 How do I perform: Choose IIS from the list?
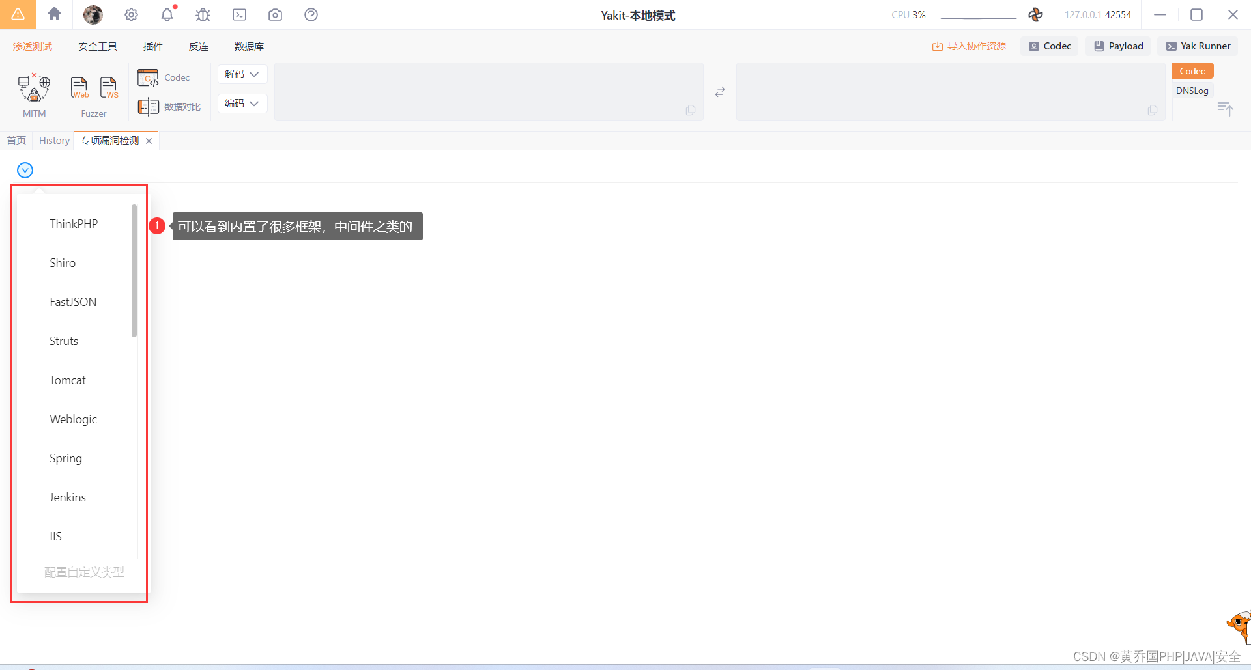[55, 537]
